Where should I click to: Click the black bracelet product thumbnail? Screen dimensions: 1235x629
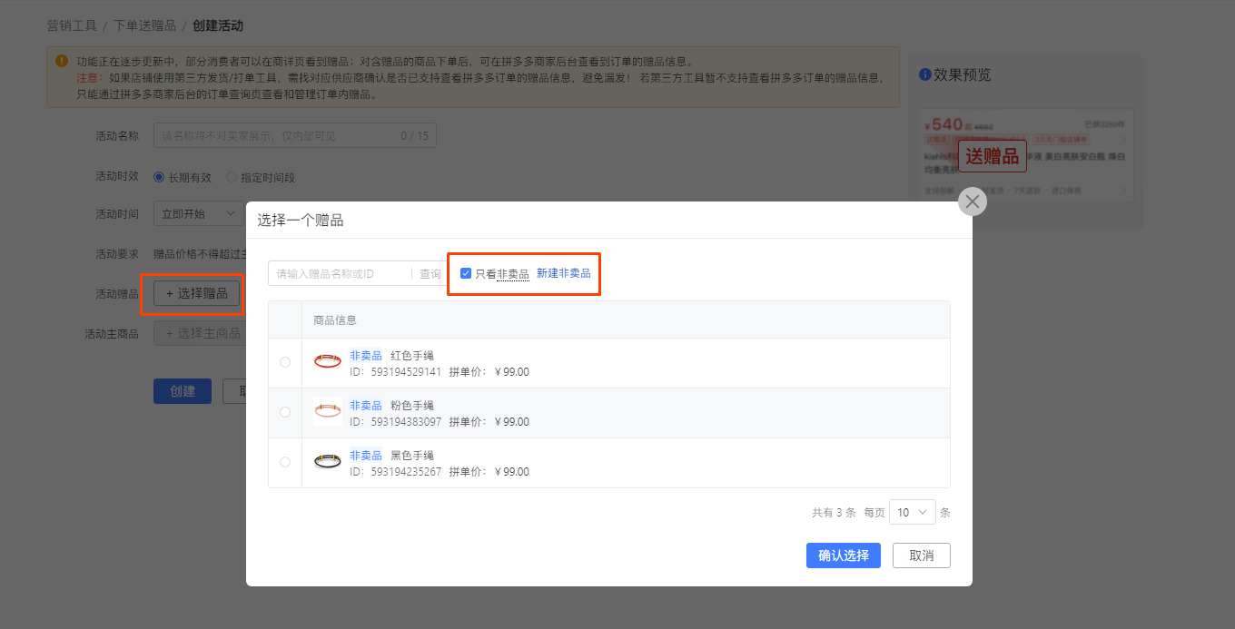pos(328,462)
